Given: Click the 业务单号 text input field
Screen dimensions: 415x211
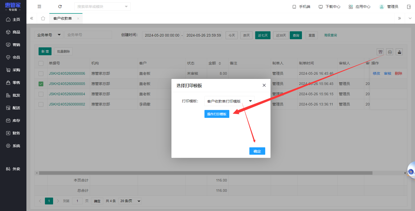Looking at the screenshot, I should tap(88, 35).
